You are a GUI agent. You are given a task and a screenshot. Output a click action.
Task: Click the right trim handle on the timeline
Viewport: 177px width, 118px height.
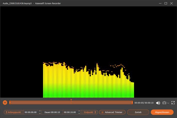point(132,103)
